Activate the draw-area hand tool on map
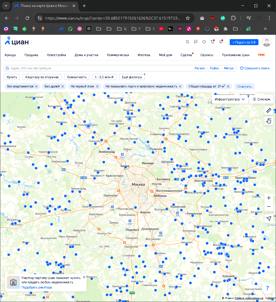This screenshot has height=302, width=276. pos(269,121)
